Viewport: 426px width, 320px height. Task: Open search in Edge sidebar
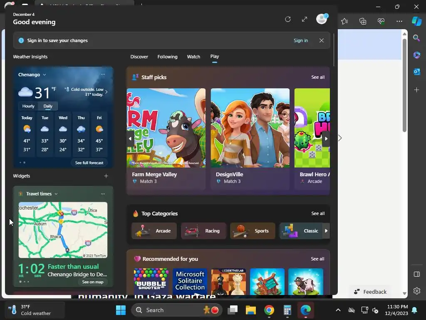pyautogui.click(x=416, y=38)
